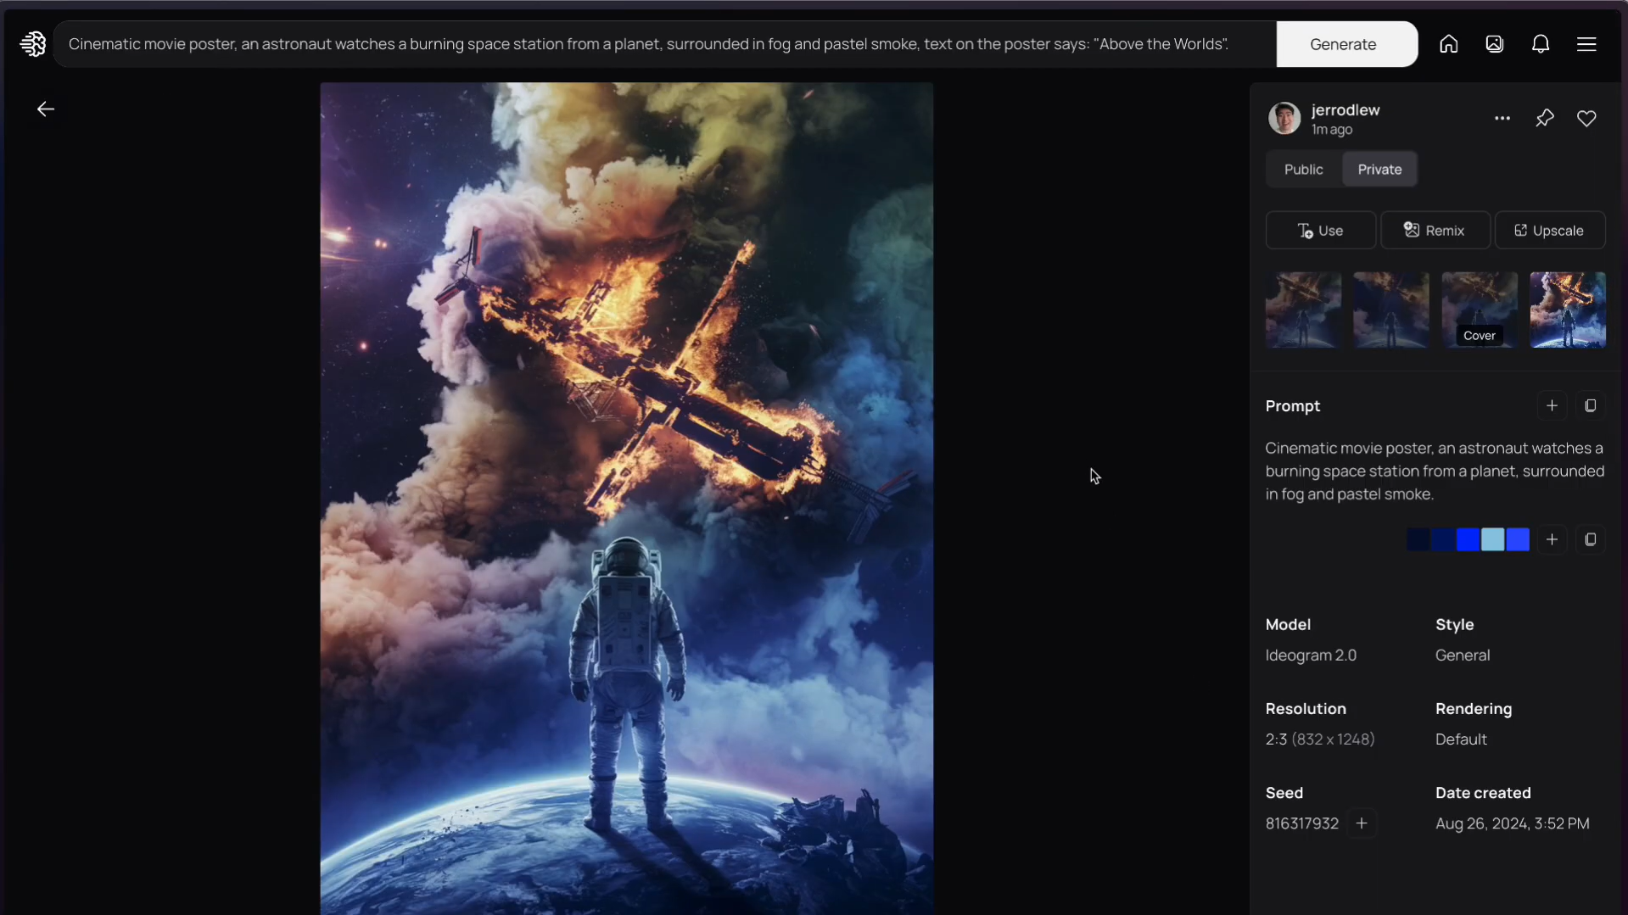Copy the color palette with its copy icon

click(1592, 539)
